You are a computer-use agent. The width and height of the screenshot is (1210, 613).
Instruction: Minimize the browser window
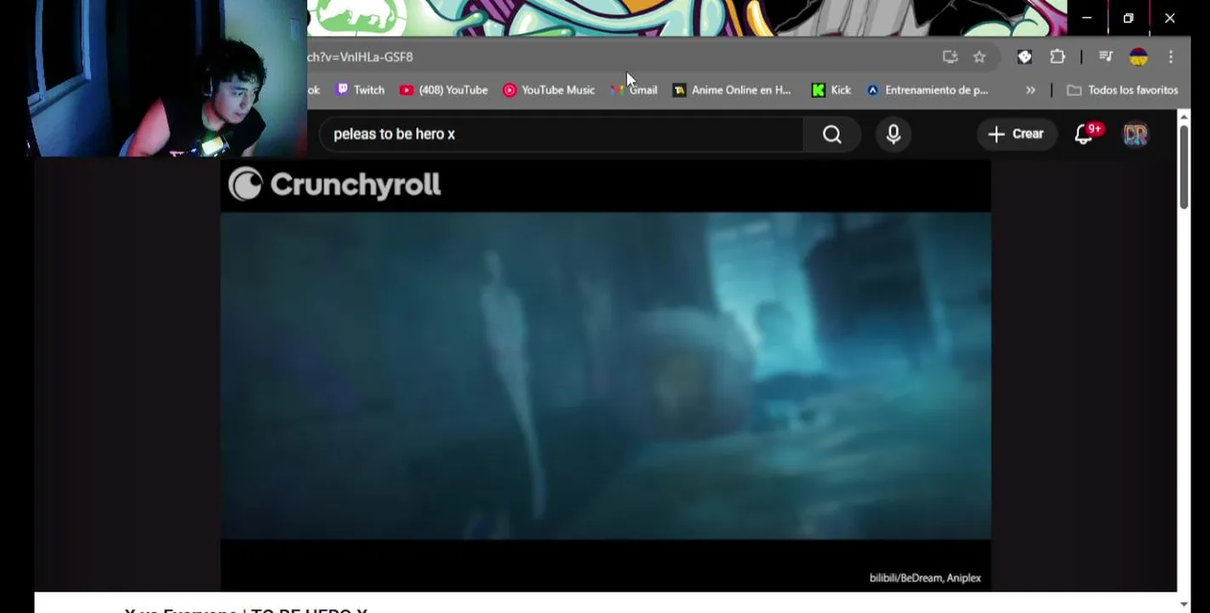(x=1087, y=18)
